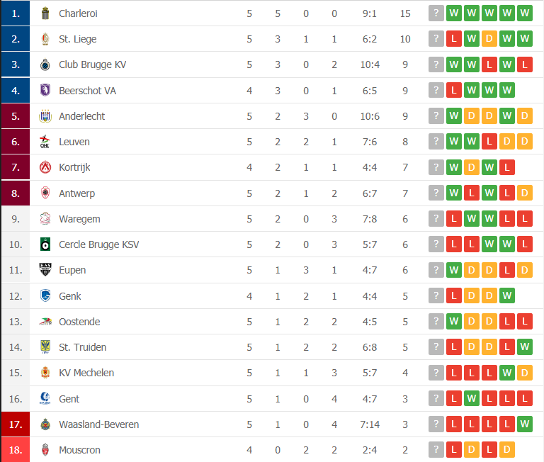Click the Cercle Brugge KSV crest icon
This screenshot has width=544, height=462.
45,244
